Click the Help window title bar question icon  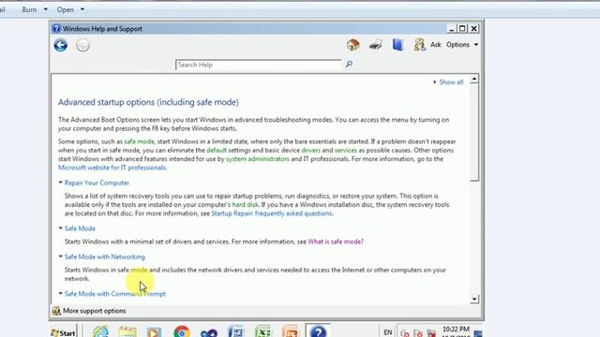(x=56, y=29)
